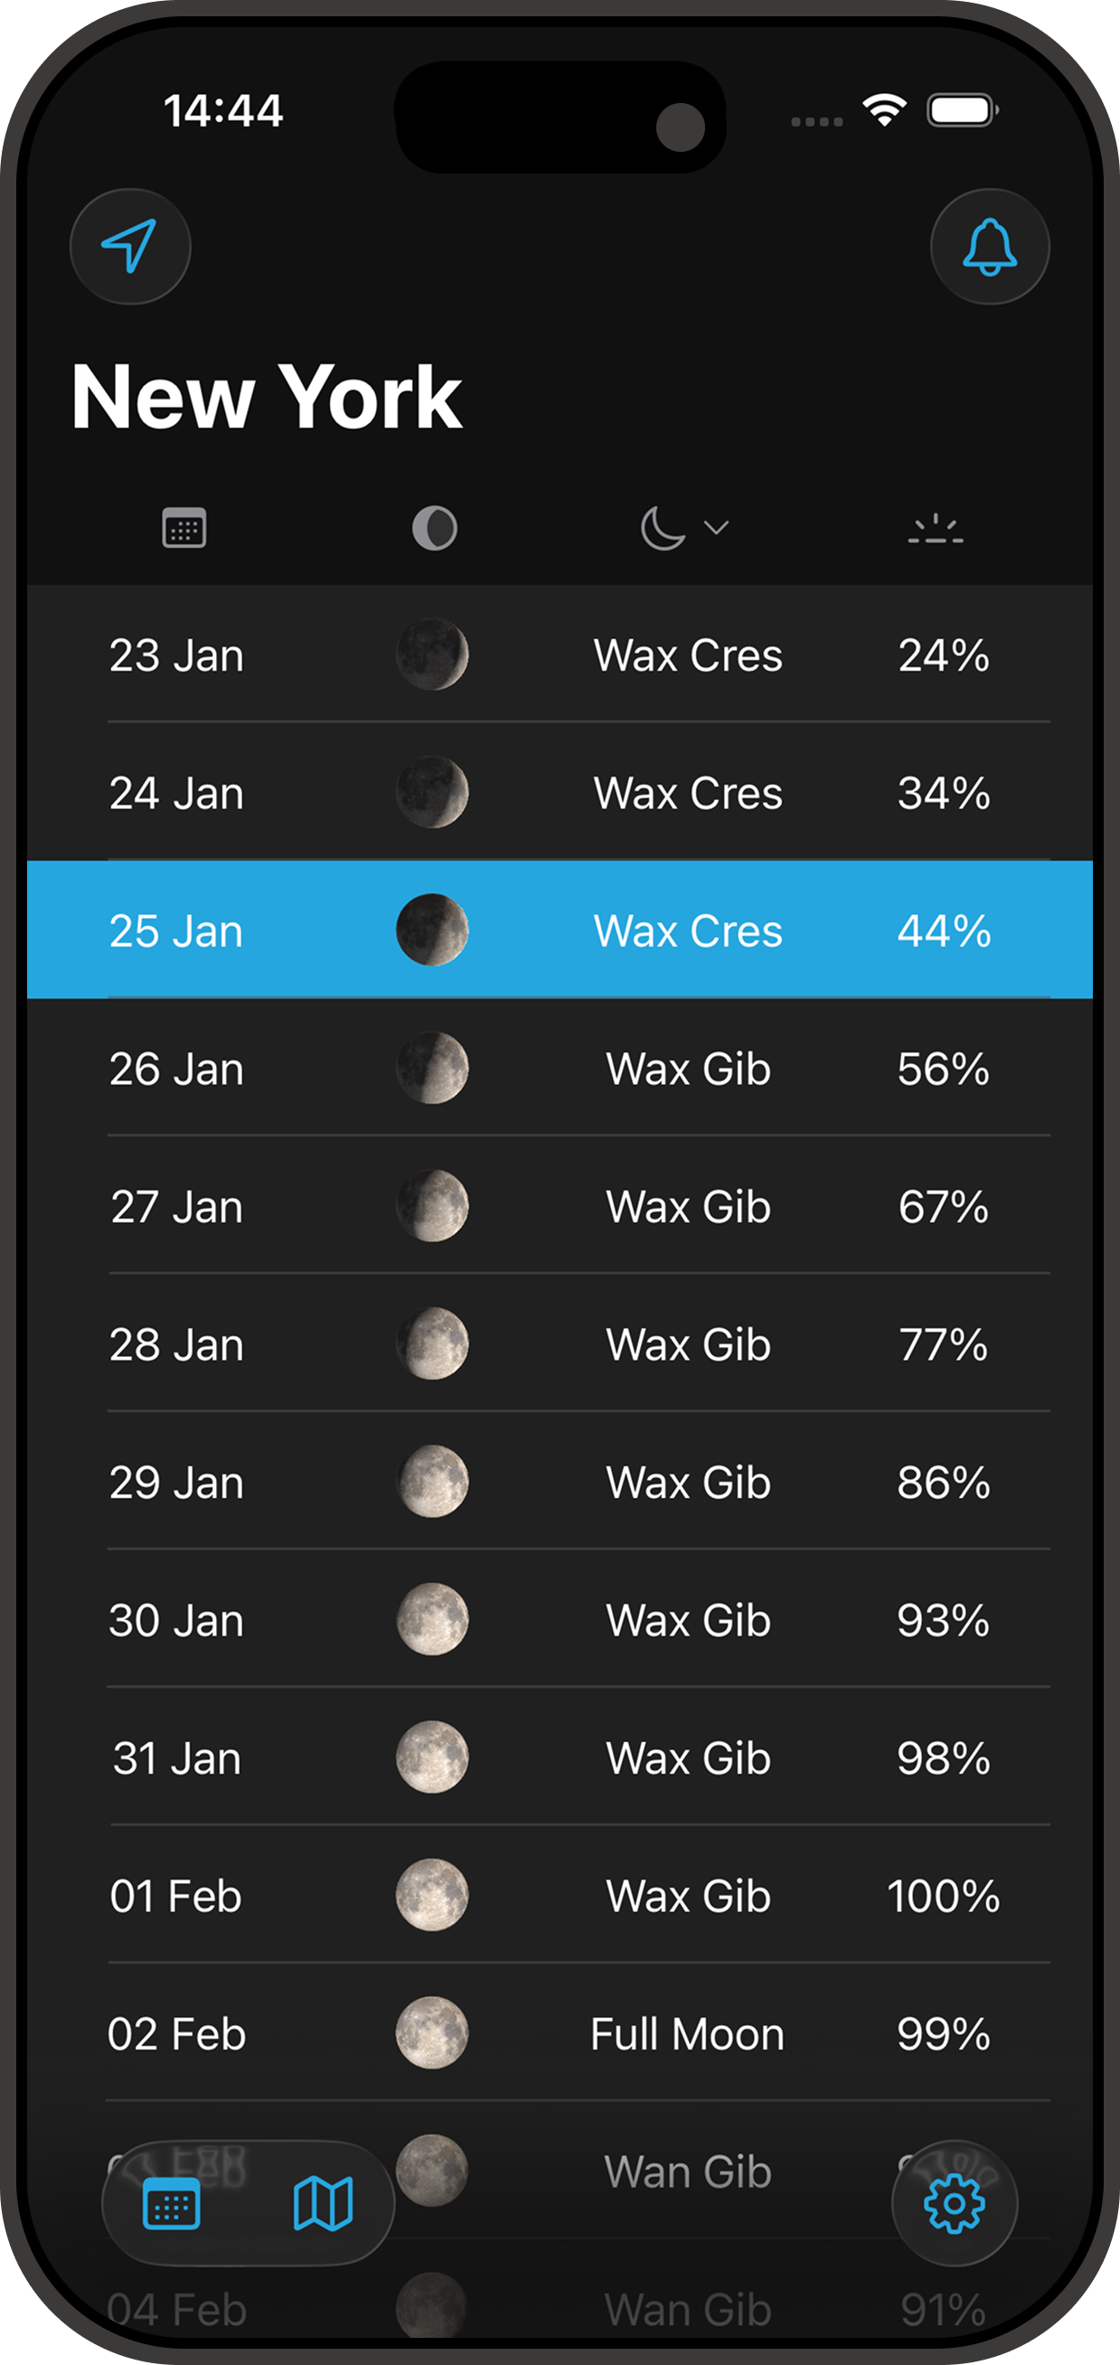Select the 01 Feb 100% row
The image size is (1120, 2365).
[560, 1896]
